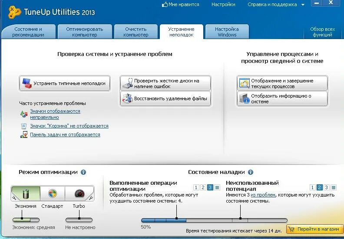Click shopping cart icon on store button

coord(291,229)
